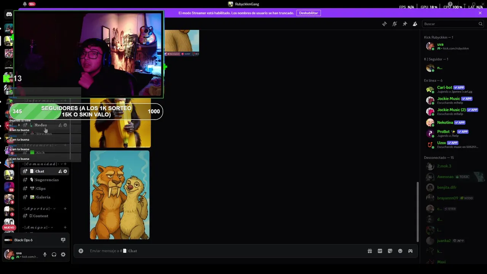The image size is (487, 274).
Task: Open Discord direct messages home icon
Action: click(9, 14)
